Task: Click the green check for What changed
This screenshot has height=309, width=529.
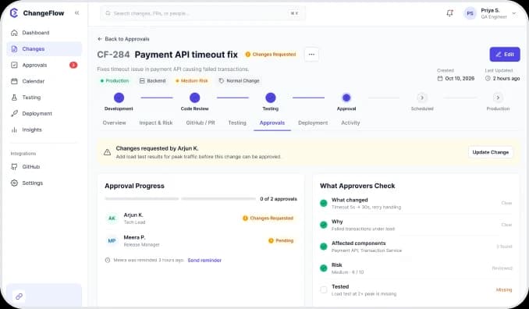Action: (323, 203)
